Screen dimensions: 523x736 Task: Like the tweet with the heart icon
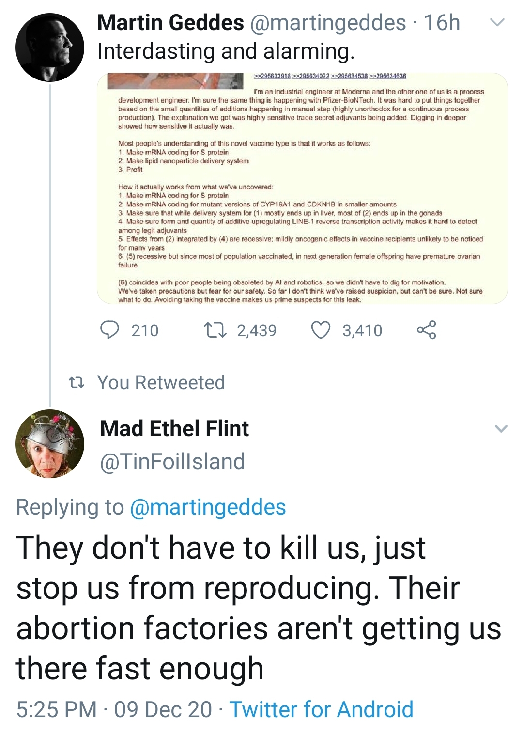point(321,330)
